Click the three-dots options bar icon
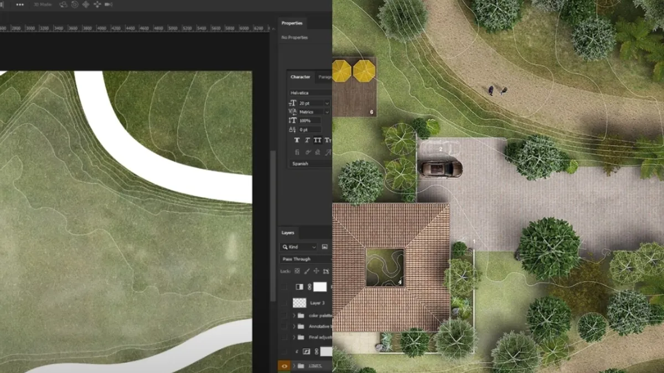The height and width of the screenshot is (373, 664). 20,4
